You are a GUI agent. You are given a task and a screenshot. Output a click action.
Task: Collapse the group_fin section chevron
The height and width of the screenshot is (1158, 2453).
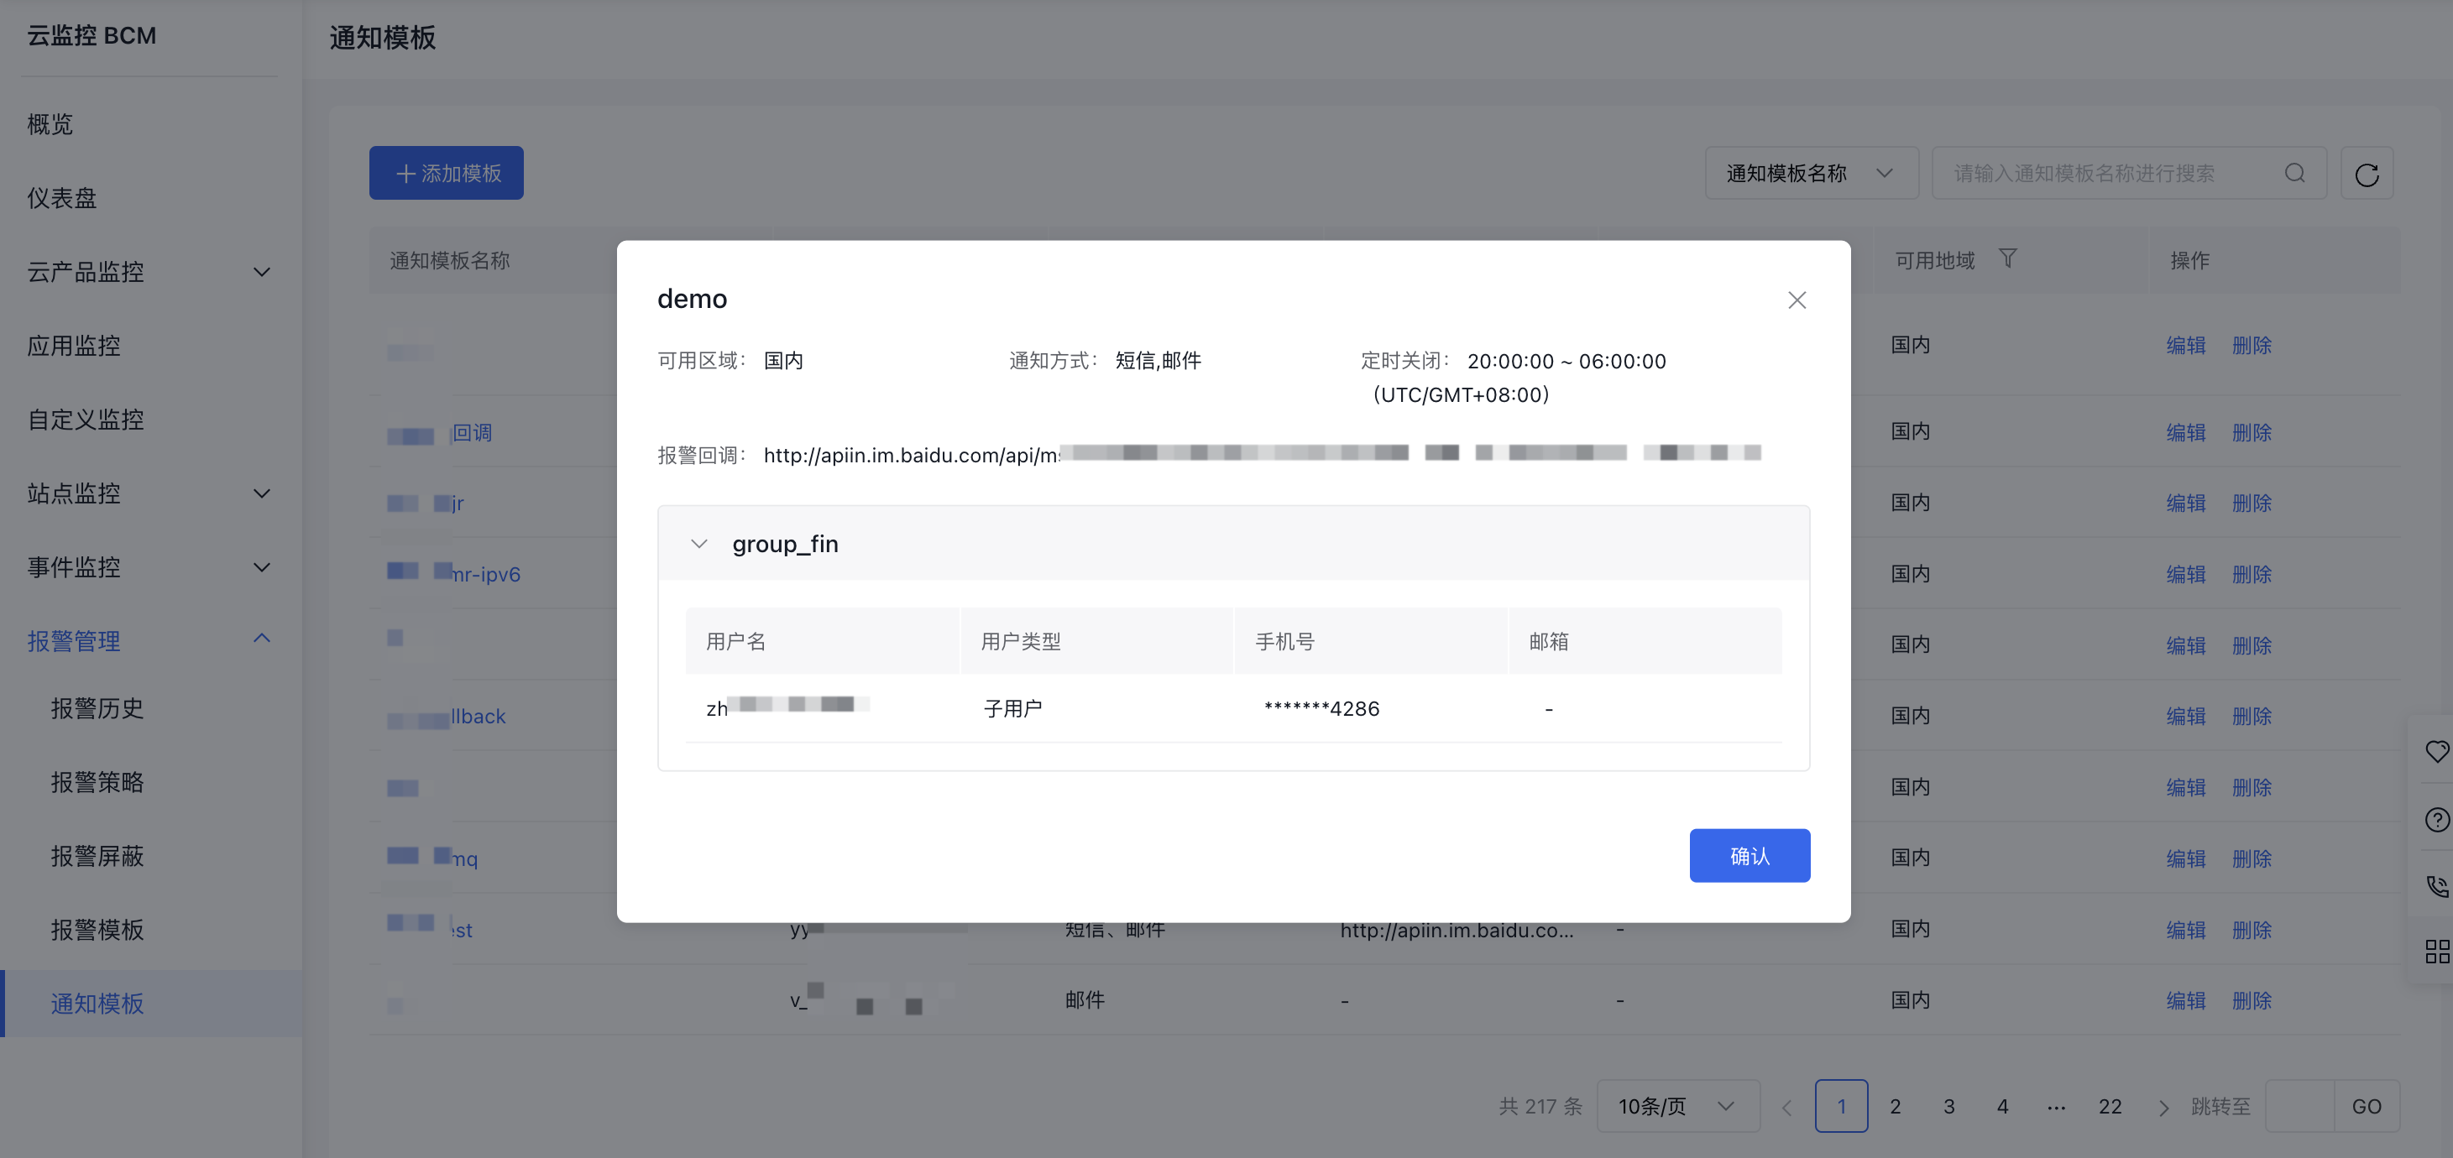click(x=699, y=545)
